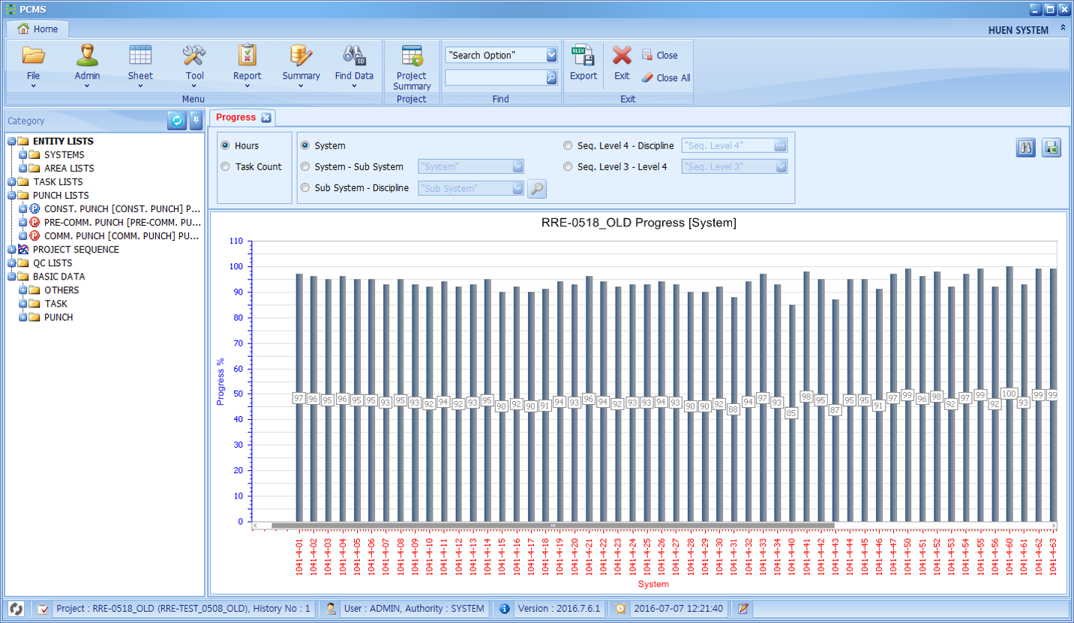Image resolution: width=1074 pixels, height=623 pixels.
Task: Open the "Search Option" dropdown
Action: tap(551, 55)
